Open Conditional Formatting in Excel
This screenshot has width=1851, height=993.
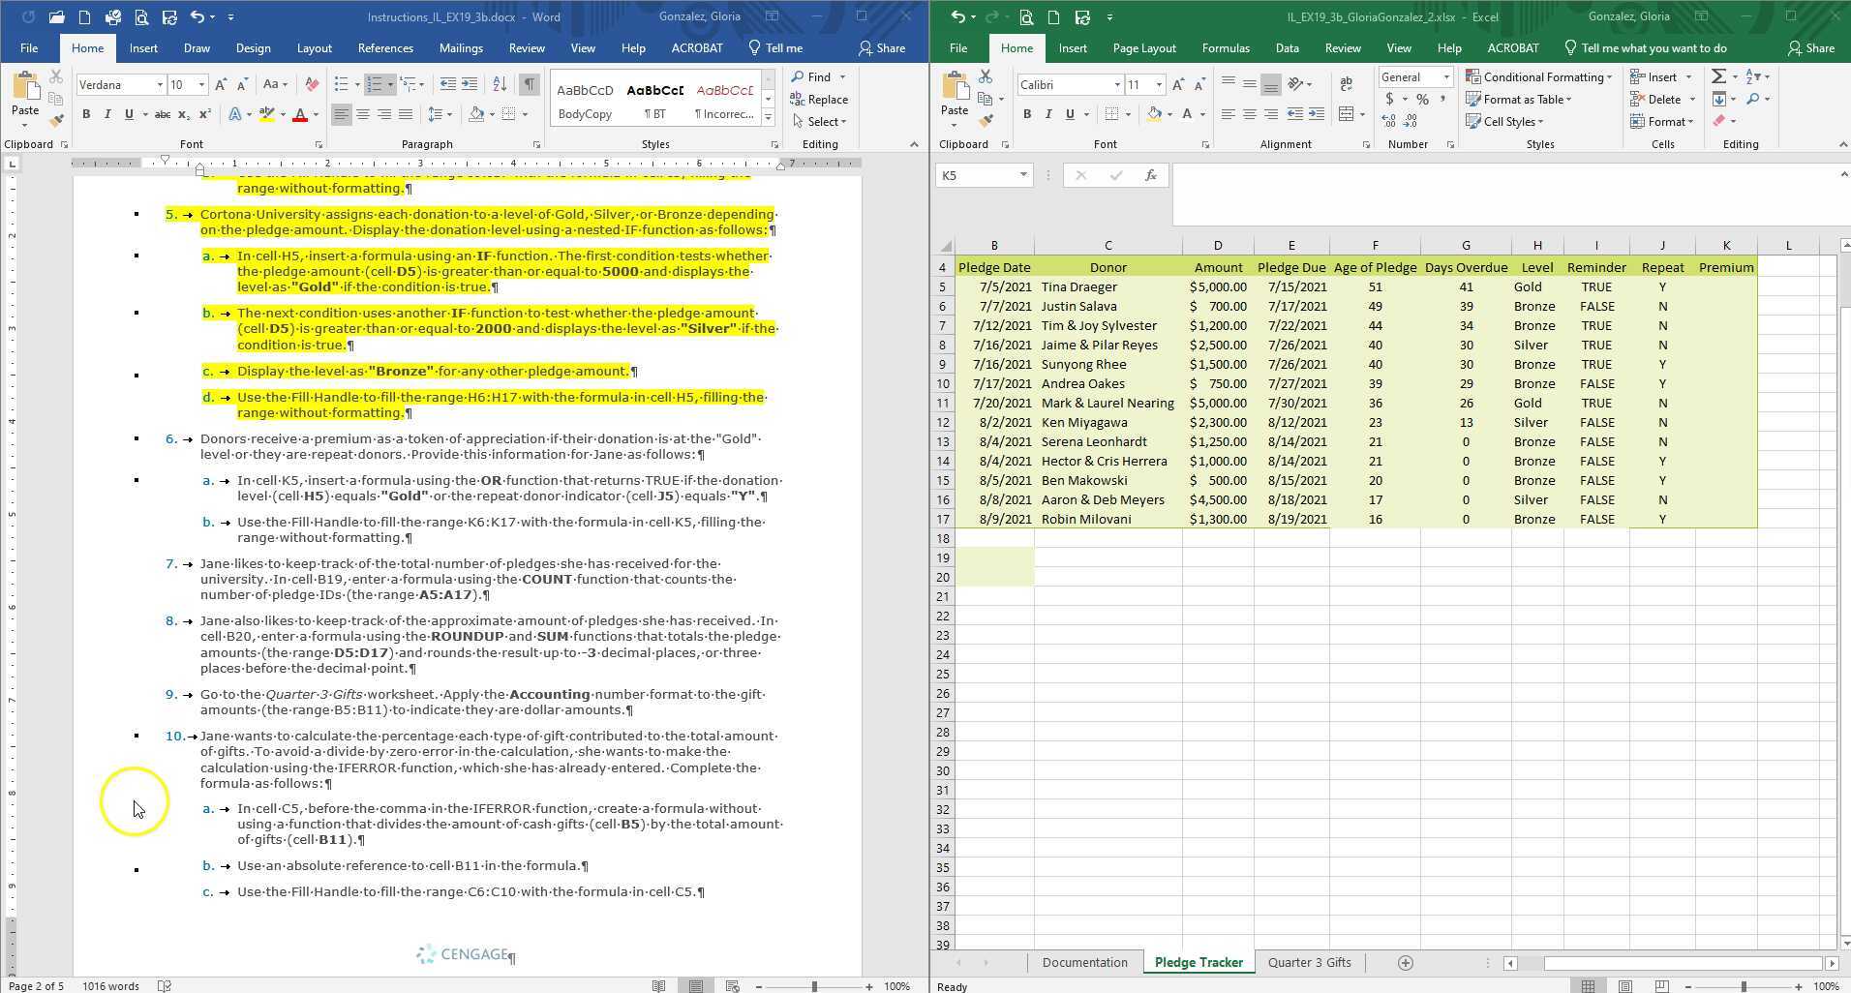1538,76
